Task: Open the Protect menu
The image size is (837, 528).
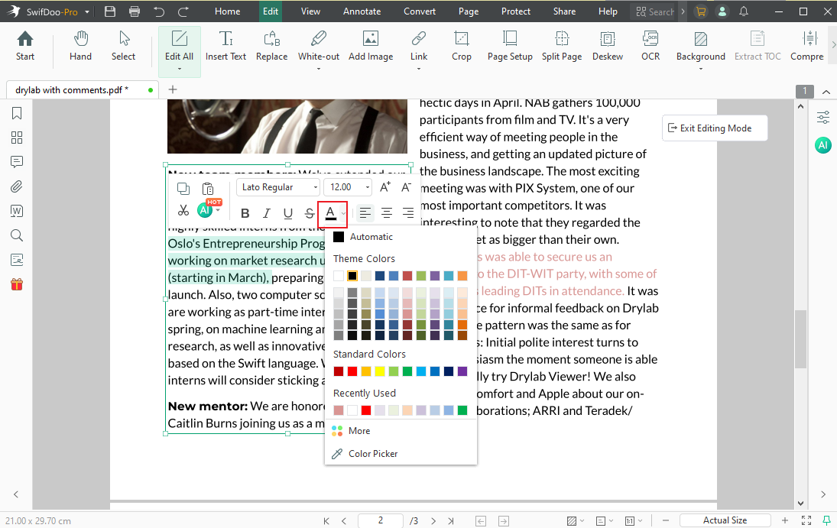Action: click(515, 11)
